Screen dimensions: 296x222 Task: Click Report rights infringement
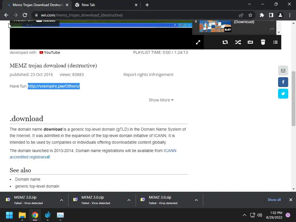click(x=148, y=75)
